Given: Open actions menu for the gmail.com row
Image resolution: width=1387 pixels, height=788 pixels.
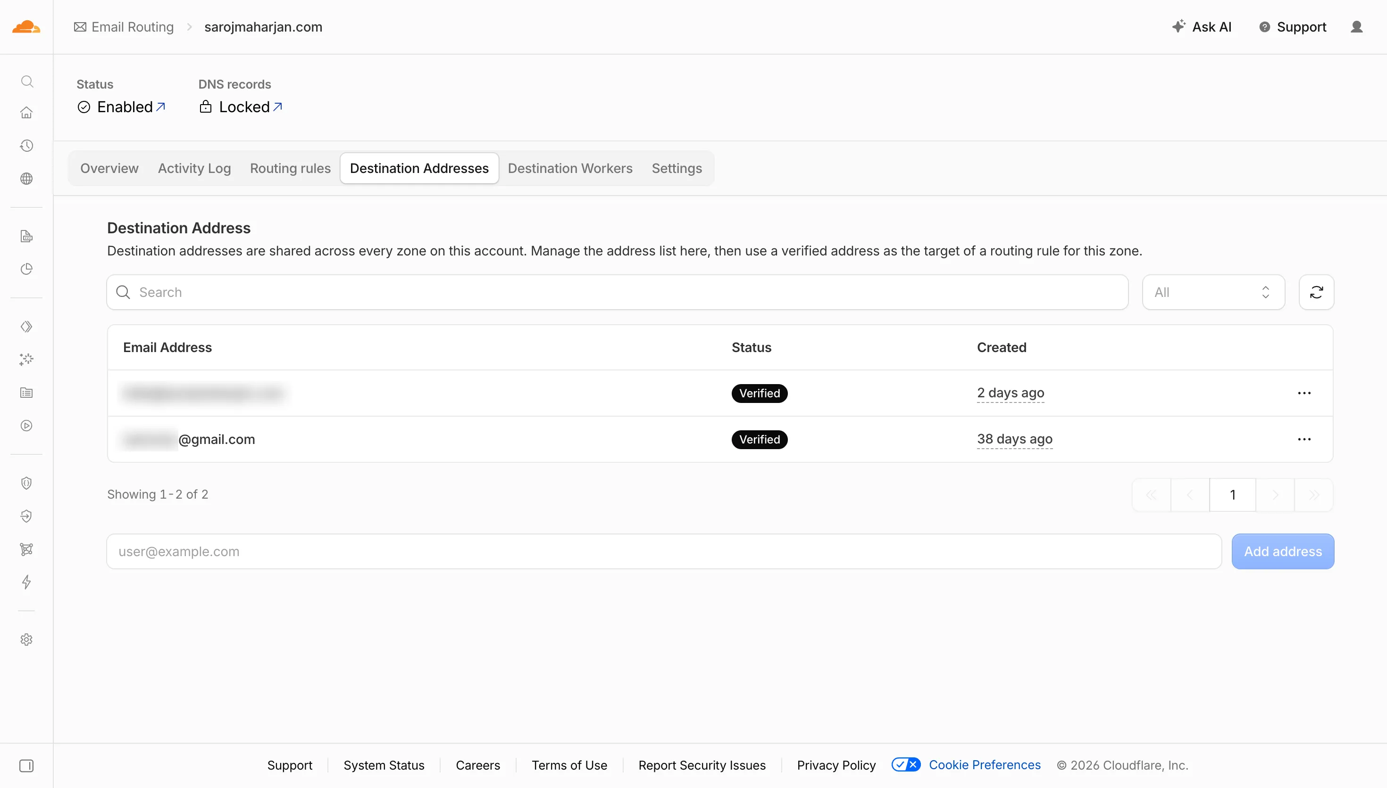Looking at the screenshot, I should pyautogui.click(x=1304, y=439).
